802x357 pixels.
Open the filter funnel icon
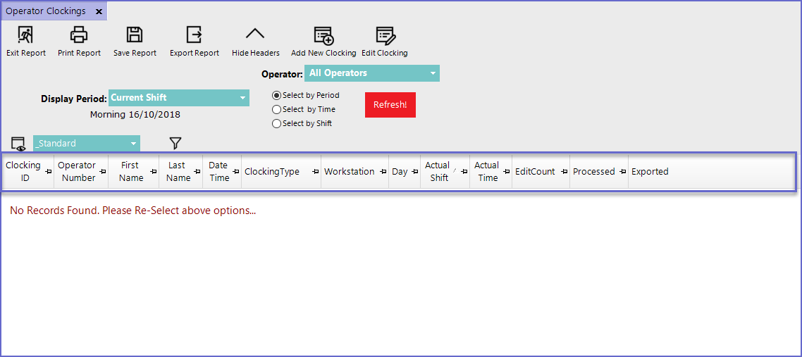(x=175, y=144)
